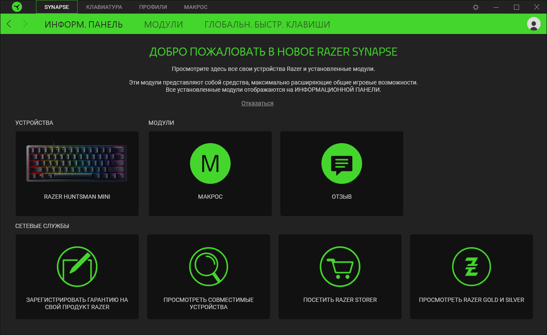The height and width of the screenshot is (335, 547).
Task: Click the shopping cart store icon
Action: [x=340, y=266]
